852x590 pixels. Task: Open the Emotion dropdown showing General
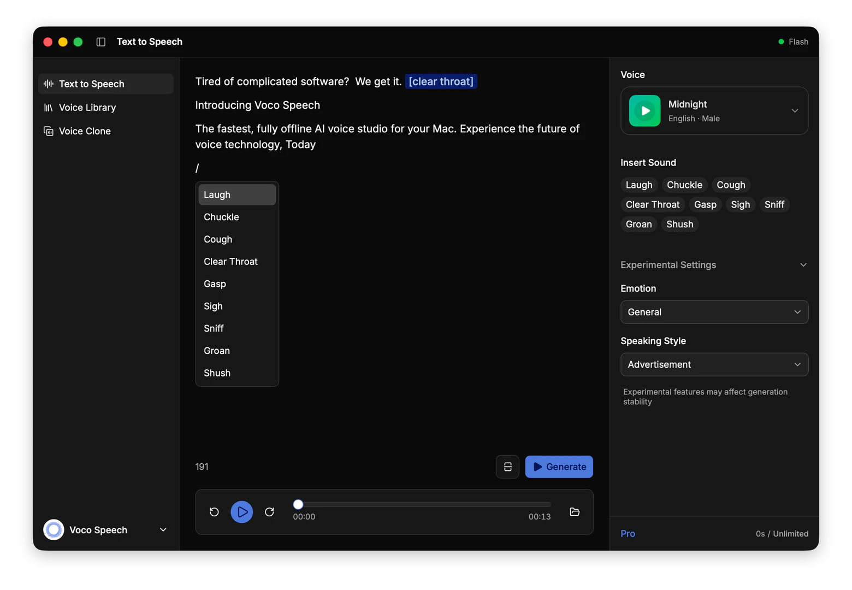(x=714, y=312)
